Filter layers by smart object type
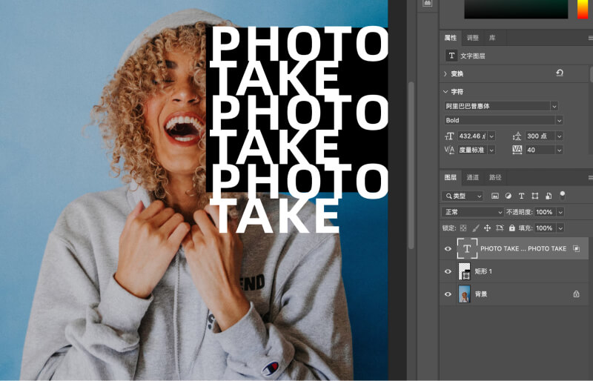Viewport: 593px width, 381px height. [x=548, y=196]
